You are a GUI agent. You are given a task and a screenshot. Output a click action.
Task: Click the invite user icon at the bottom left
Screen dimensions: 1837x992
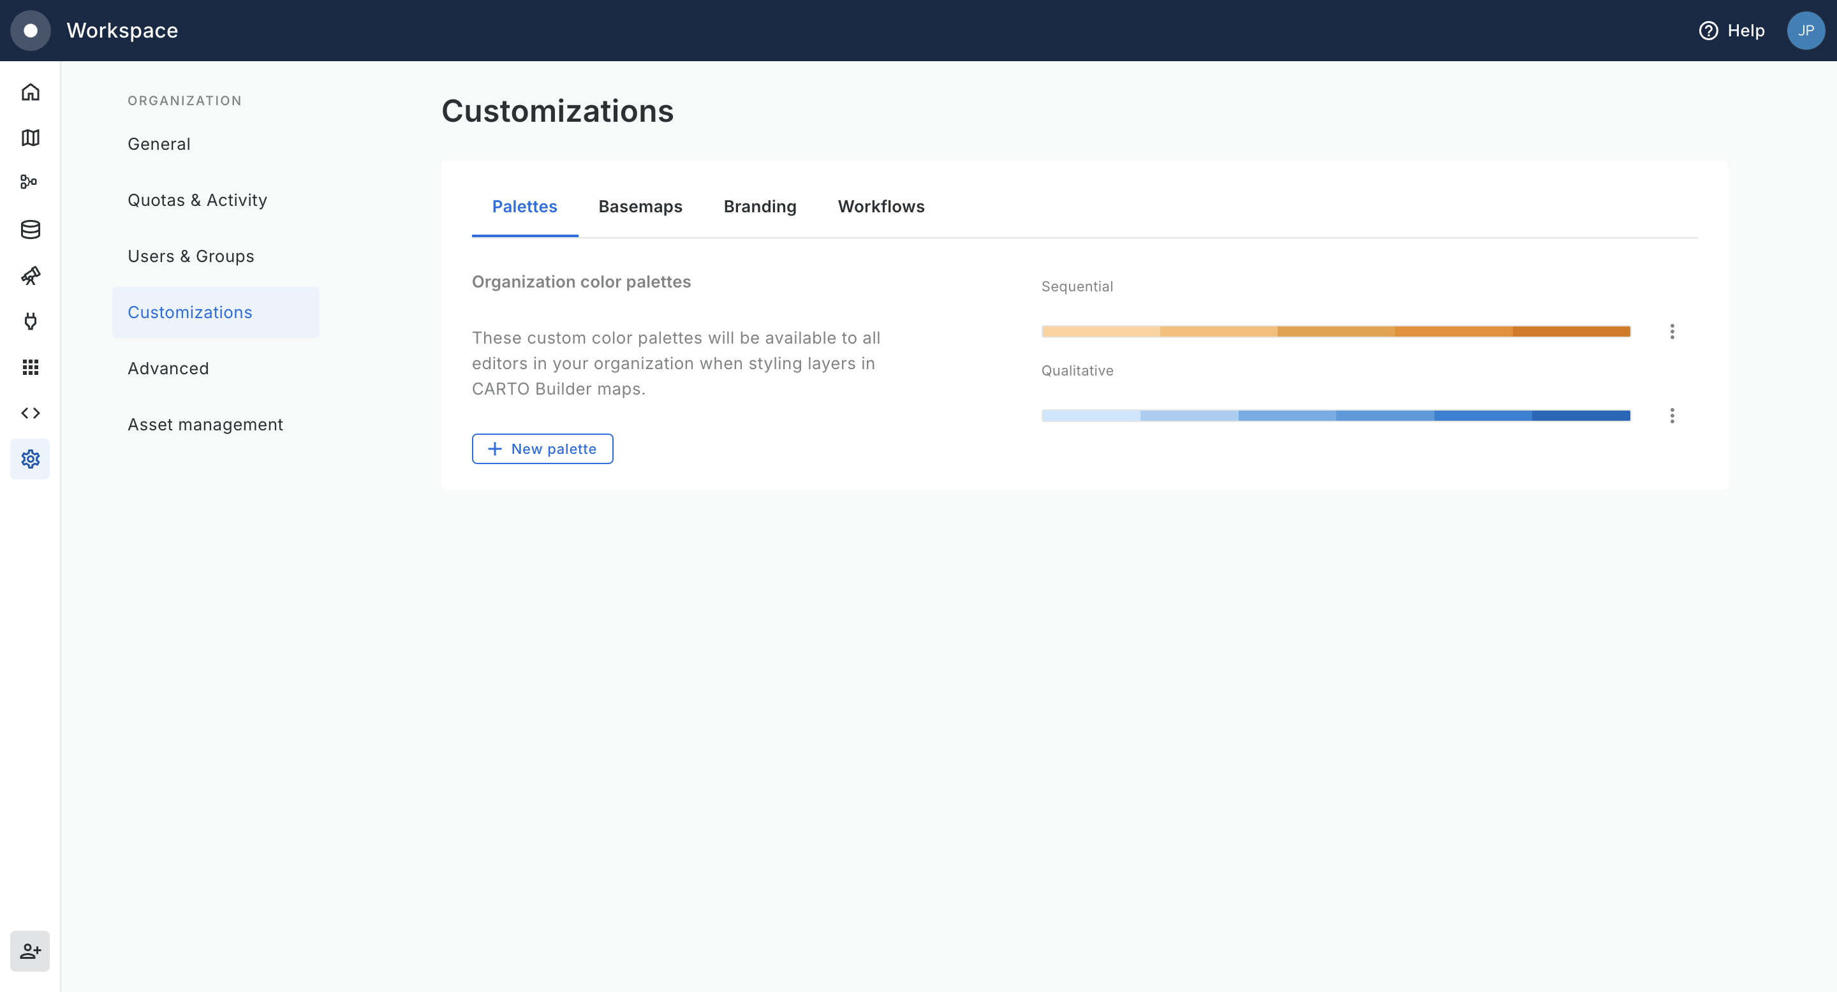30,951
